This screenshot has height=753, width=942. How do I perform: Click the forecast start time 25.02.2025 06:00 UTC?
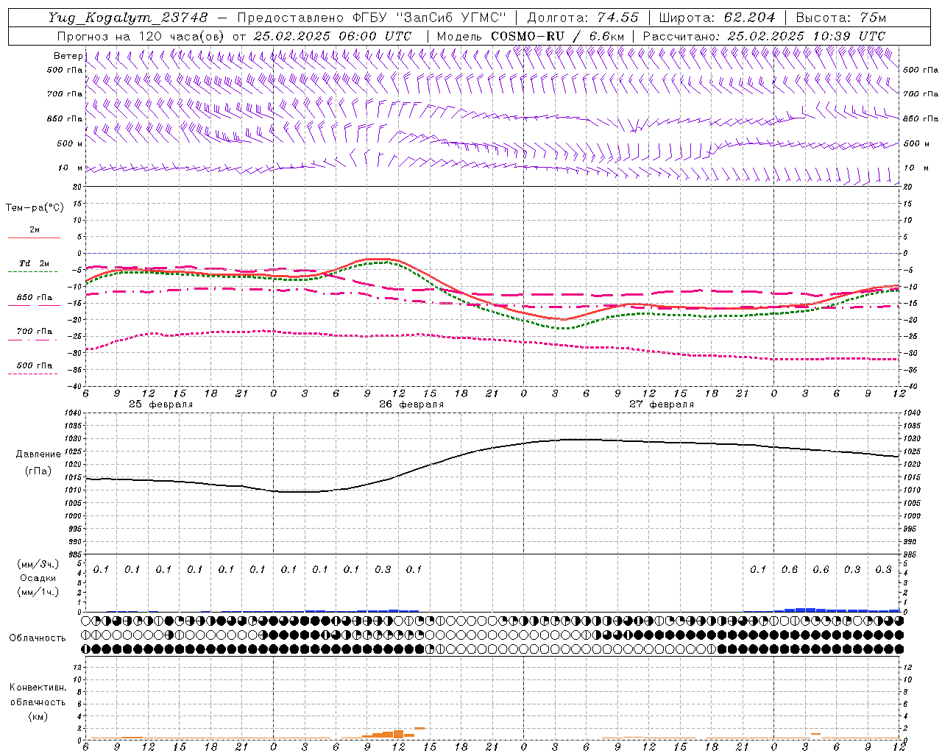[333, 36]
